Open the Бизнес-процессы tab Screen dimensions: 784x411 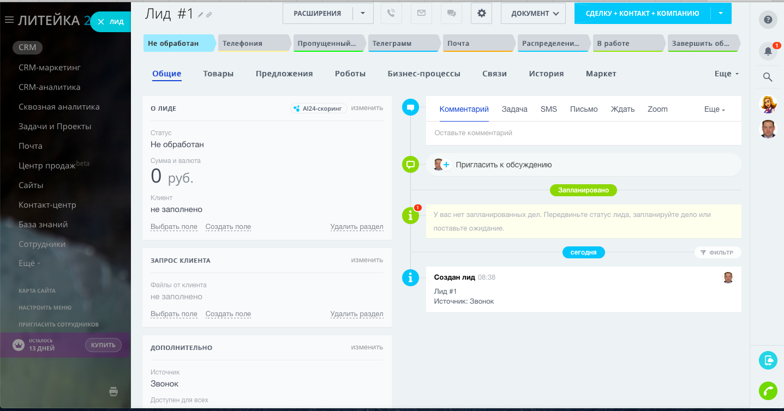424,74
